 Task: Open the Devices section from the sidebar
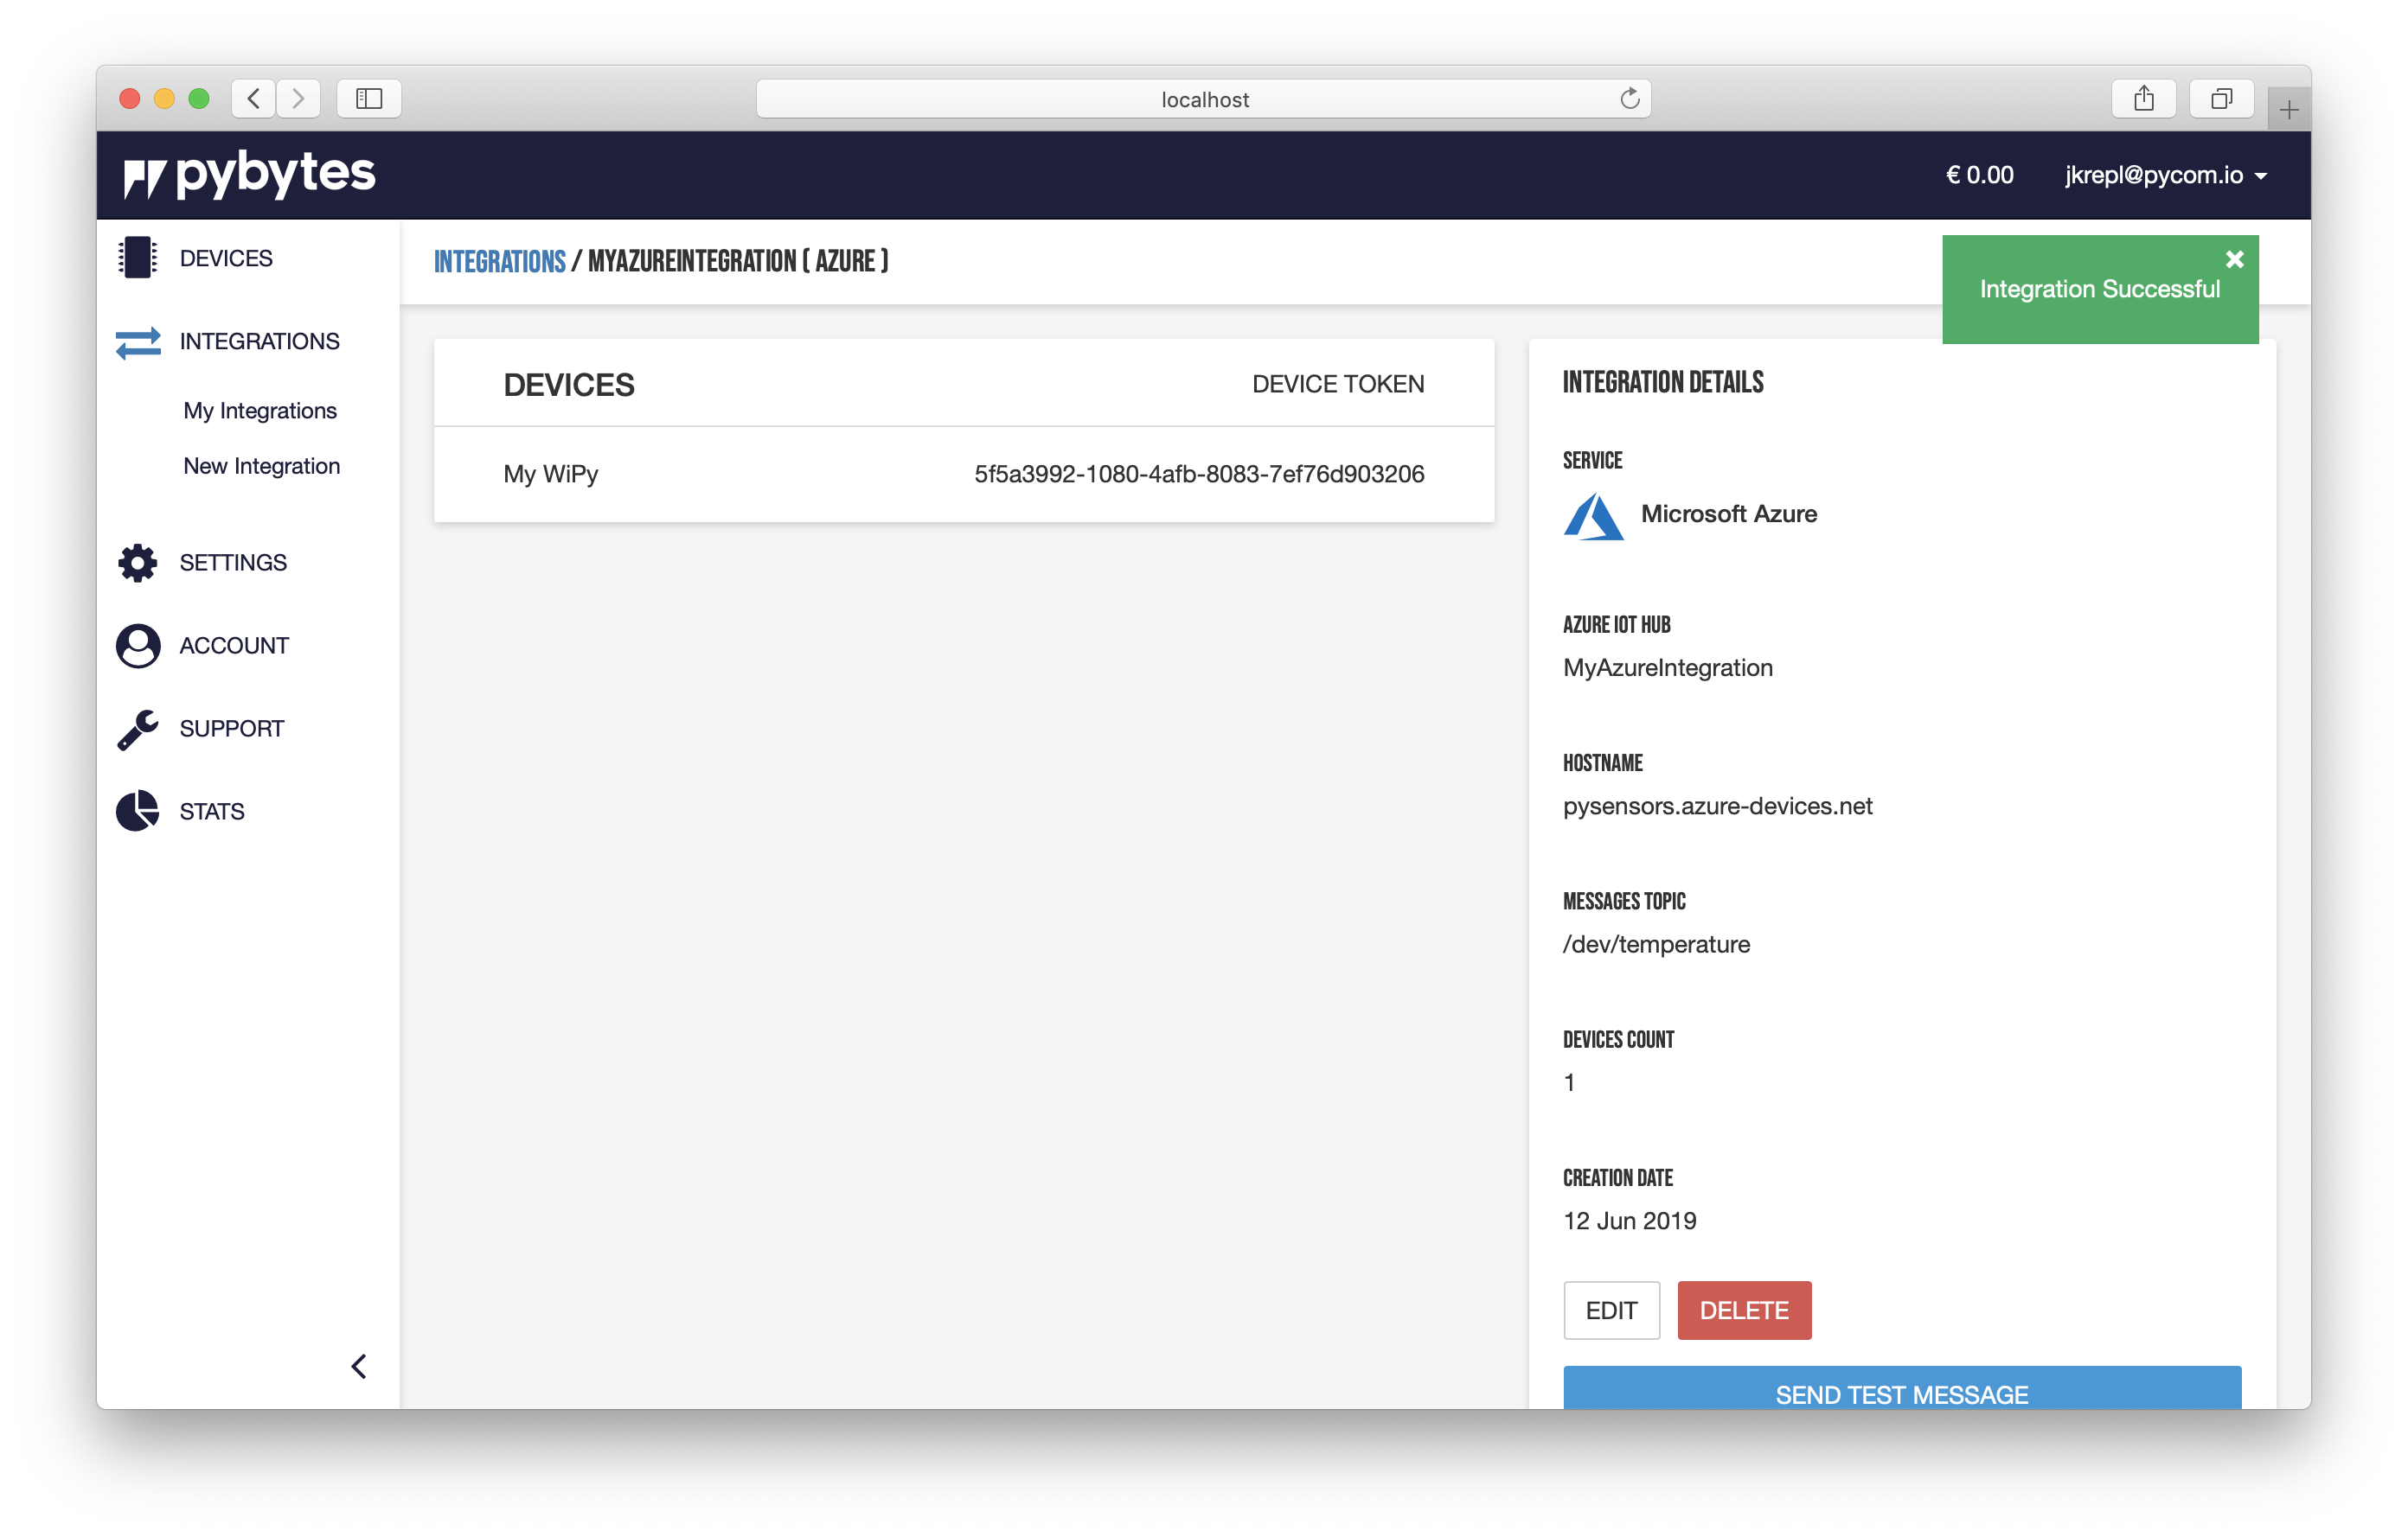[x=225, y=258]
